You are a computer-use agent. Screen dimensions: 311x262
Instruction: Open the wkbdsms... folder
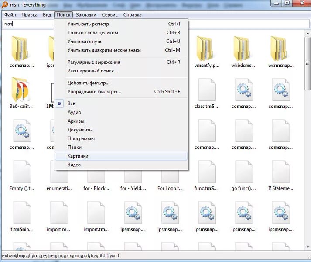243,52
